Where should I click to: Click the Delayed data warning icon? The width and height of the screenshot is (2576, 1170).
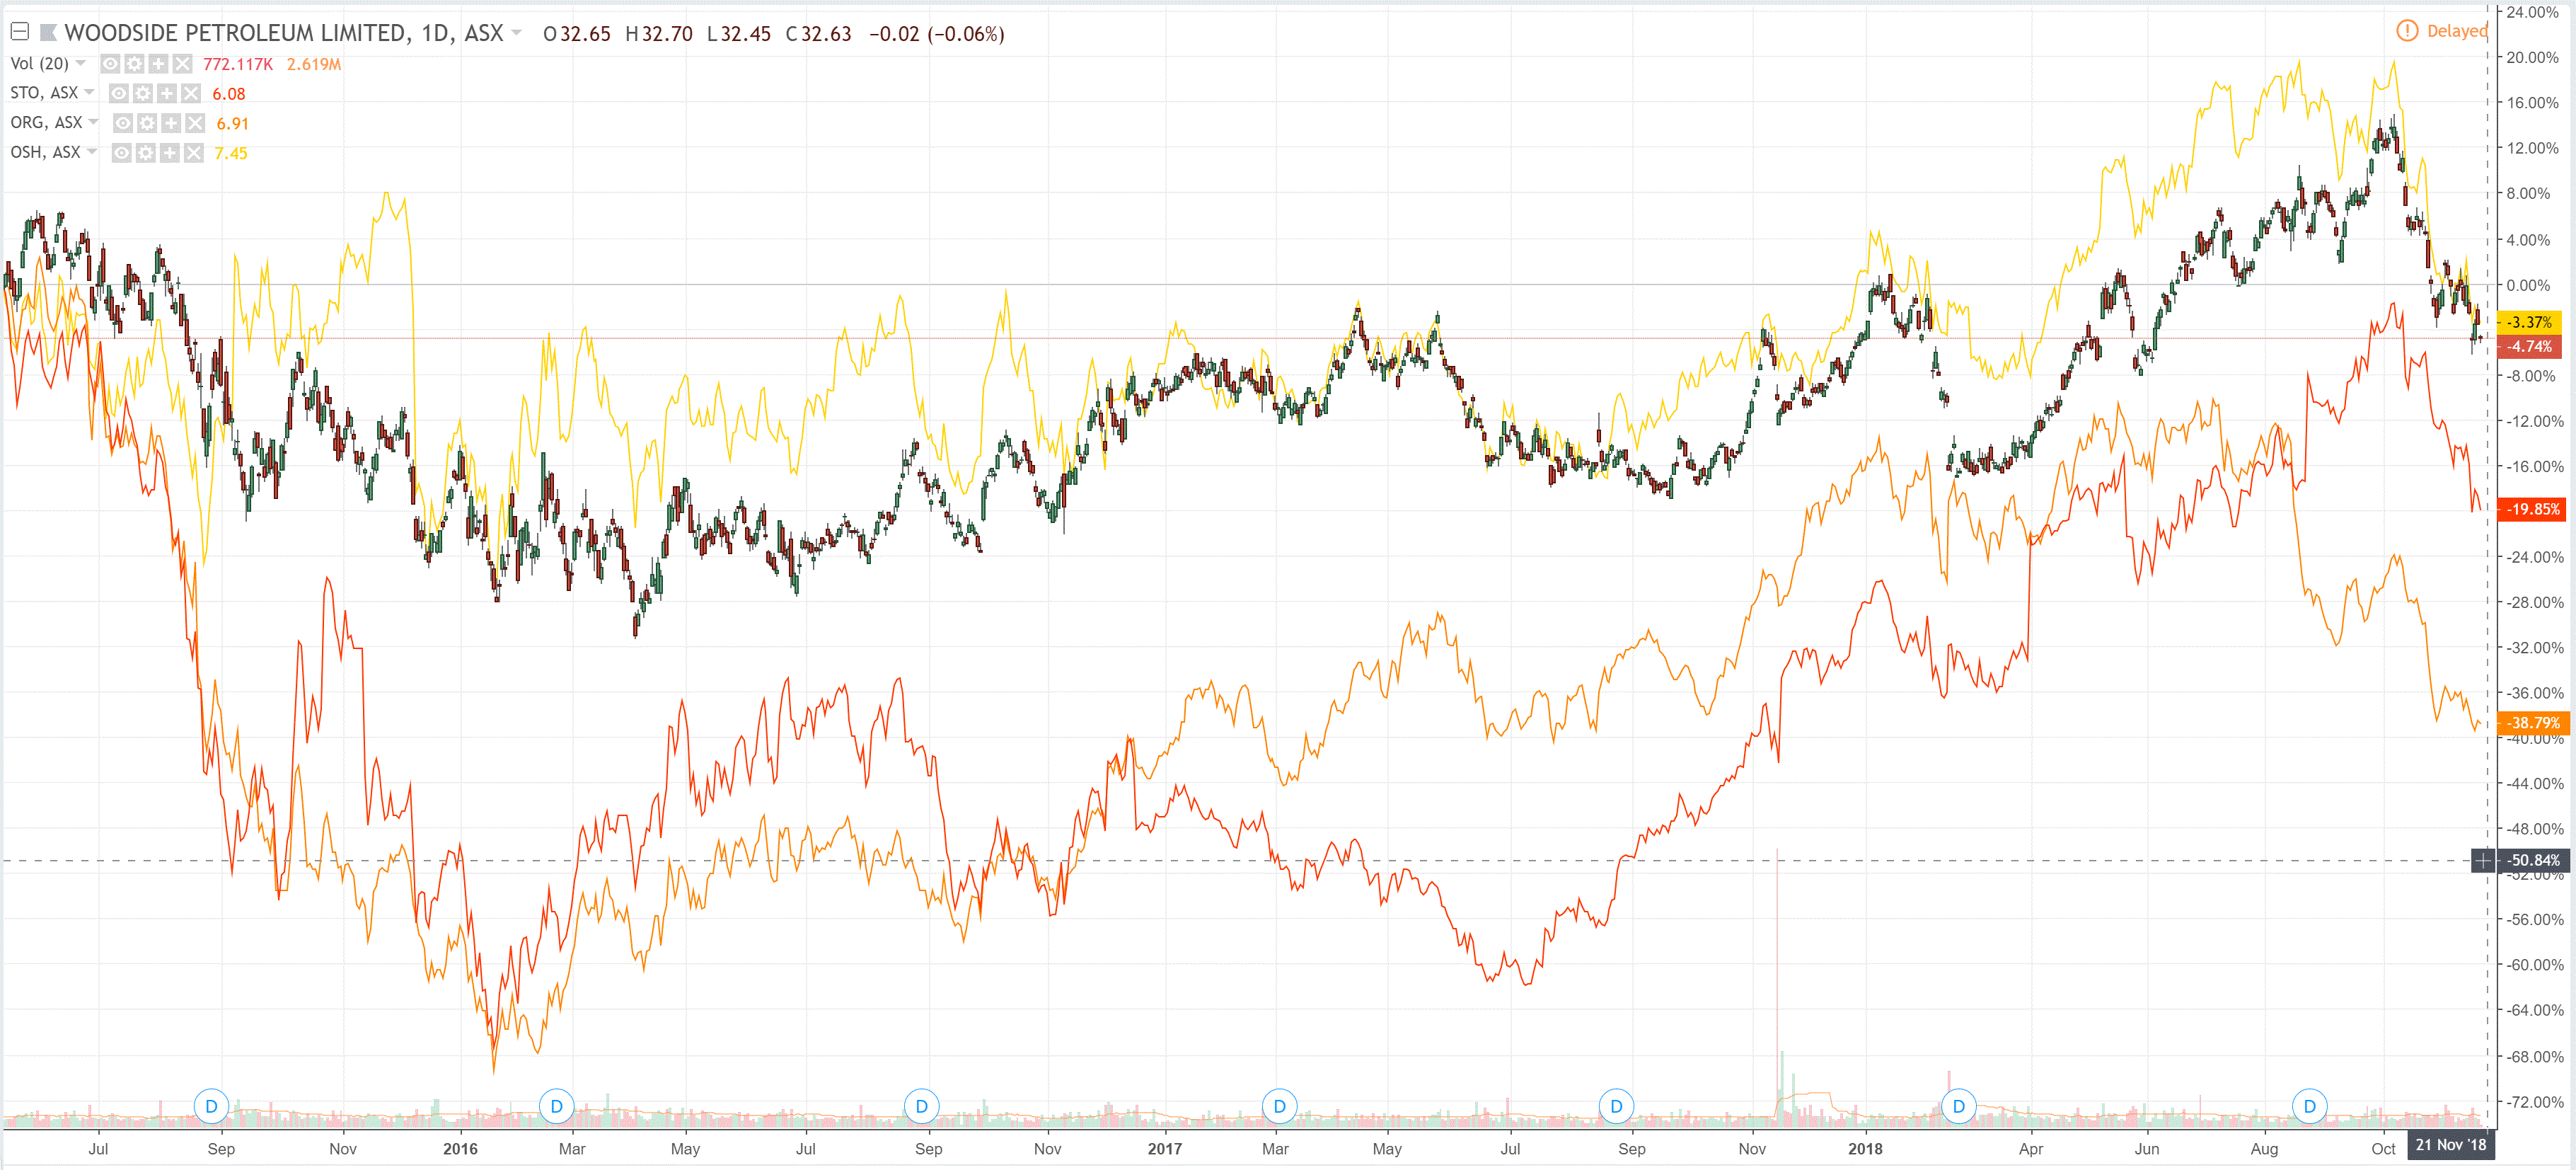point(2407,31)
